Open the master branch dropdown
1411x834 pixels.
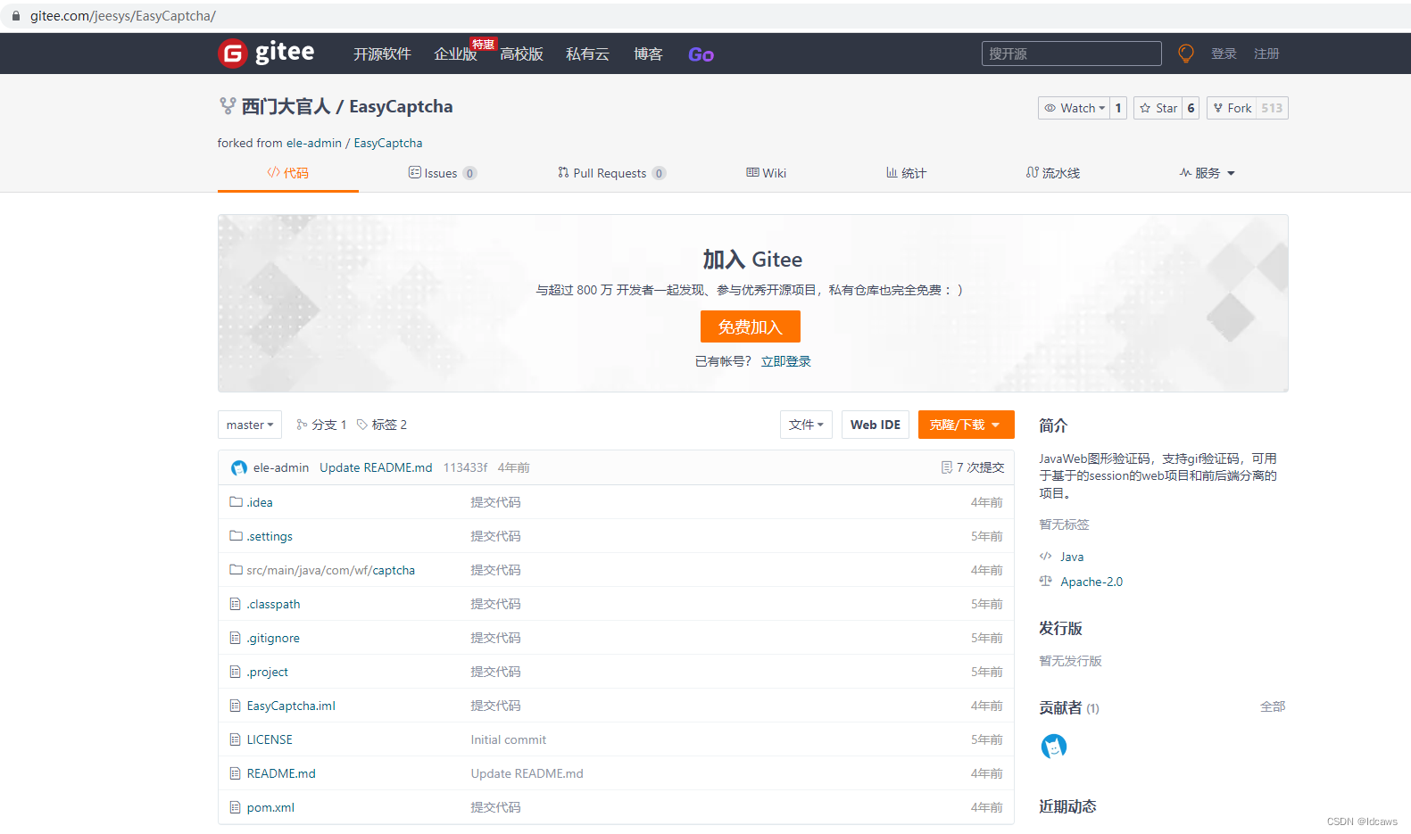[x=250, y=425]
